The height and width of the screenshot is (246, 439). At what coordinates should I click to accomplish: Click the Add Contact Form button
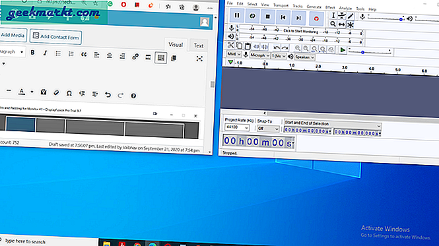tap(55, 37)
